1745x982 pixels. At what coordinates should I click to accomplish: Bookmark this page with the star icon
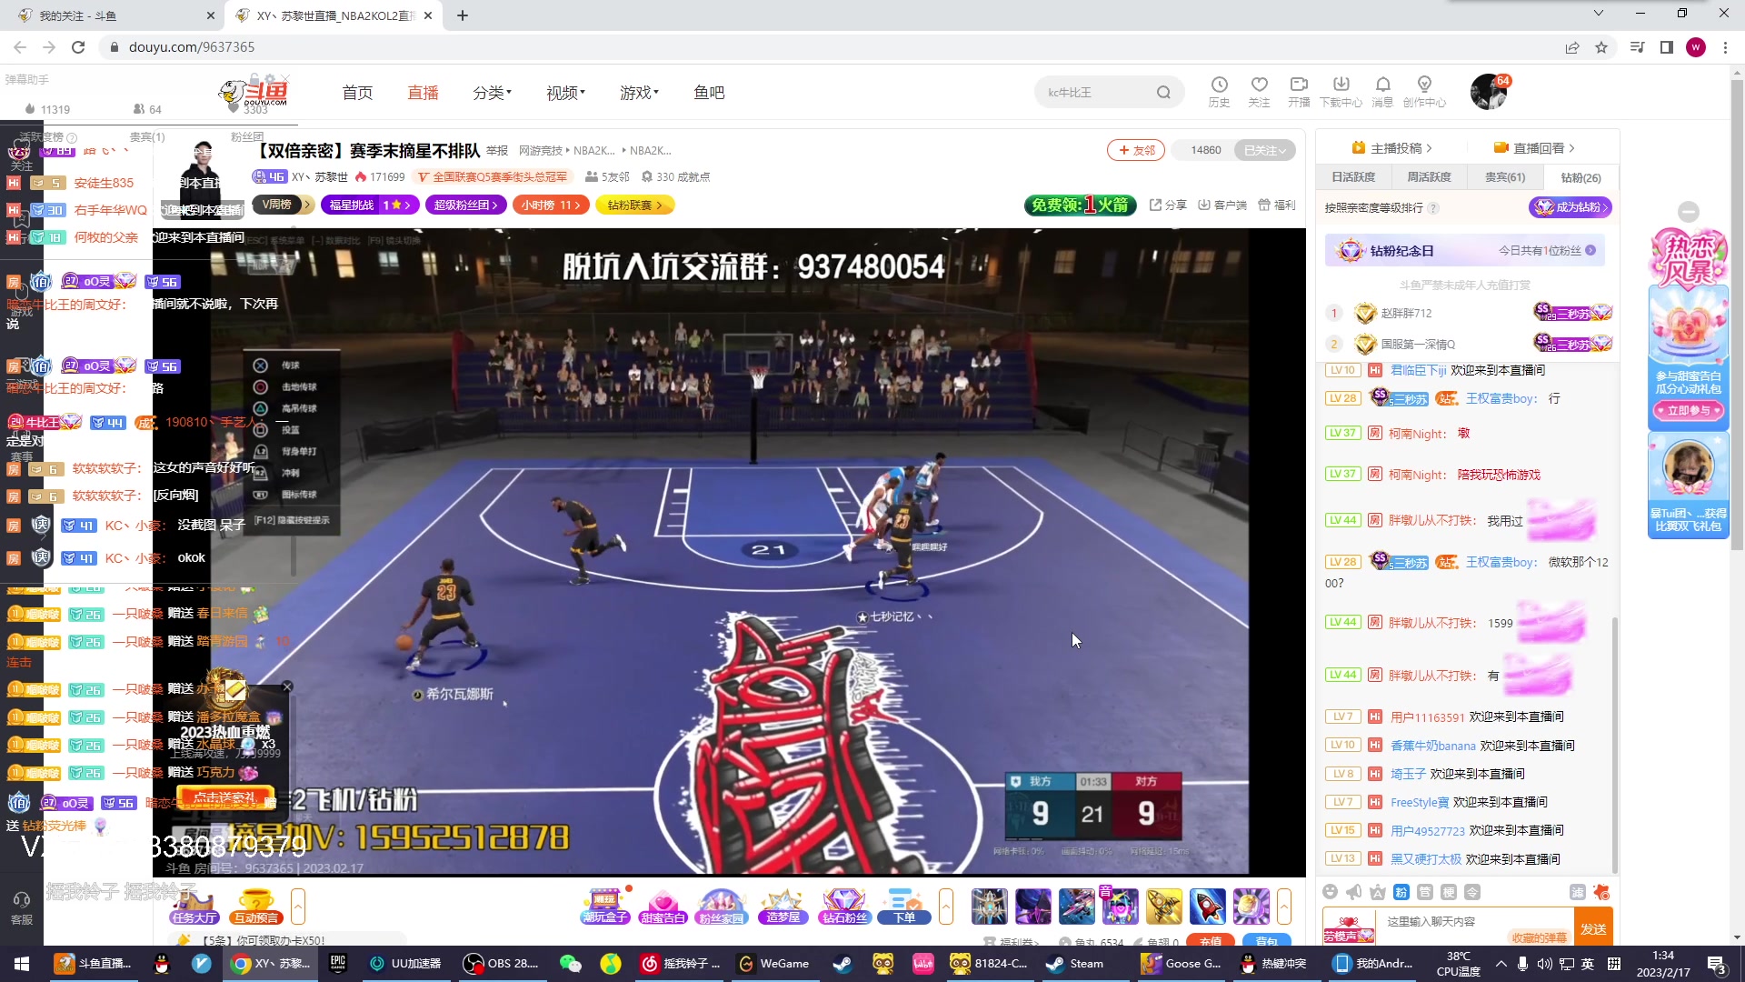(1601, 47)
